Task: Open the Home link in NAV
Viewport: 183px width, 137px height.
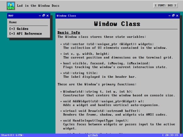Action: point(13,22)
